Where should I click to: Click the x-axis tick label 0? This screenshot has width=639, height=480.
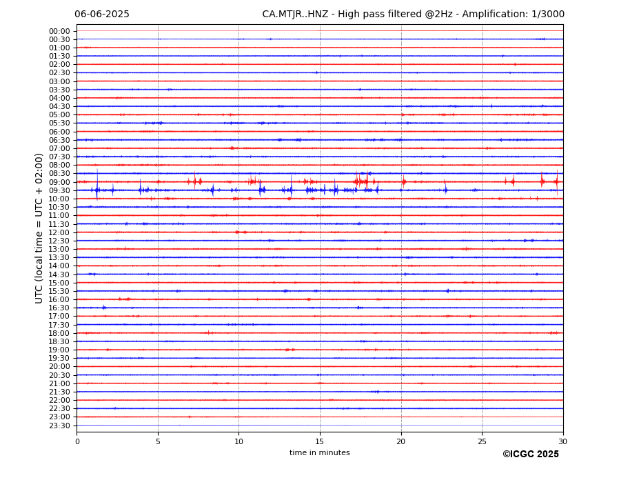tap(77, 441)
